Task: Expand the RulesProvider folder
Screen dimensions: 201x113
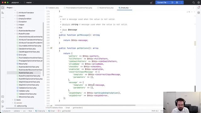Action: (x=15, y=34)
